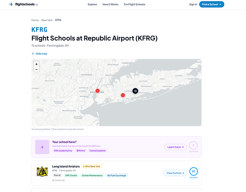Hide the map using Hide map toggle

click(x=39, y=54)
